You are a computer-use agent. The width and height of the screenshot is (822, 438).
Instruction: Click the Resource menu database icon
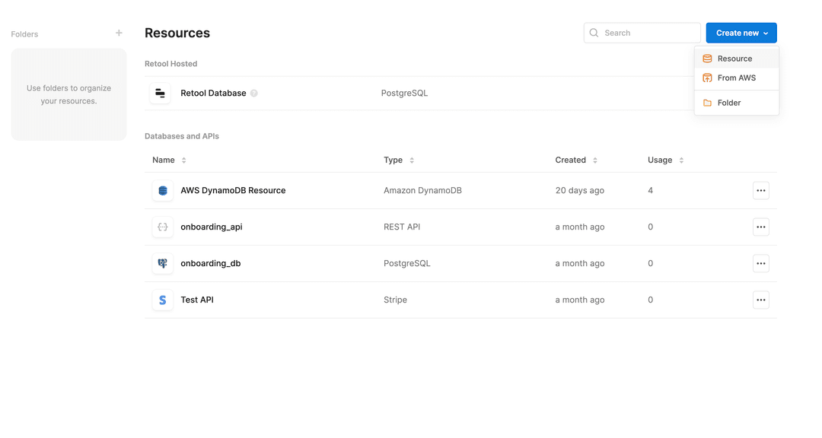coord(707,59)
